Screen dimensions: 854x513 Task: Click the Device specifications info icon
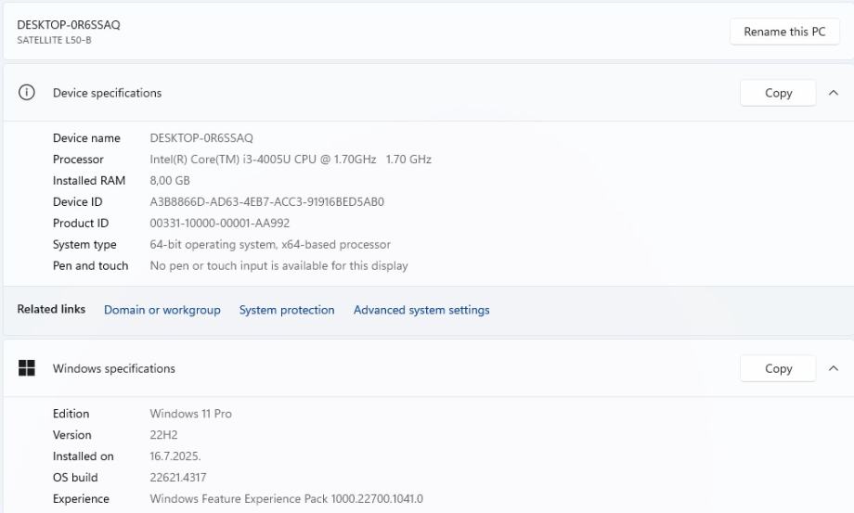(27, 93)
